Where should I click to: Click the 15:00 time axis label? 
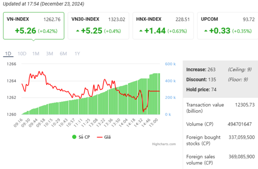(154, 123)
